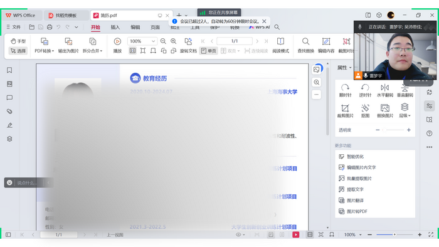Select the hand tool (手型)
This screenshot has width=439, height=247.
point(18,41)
